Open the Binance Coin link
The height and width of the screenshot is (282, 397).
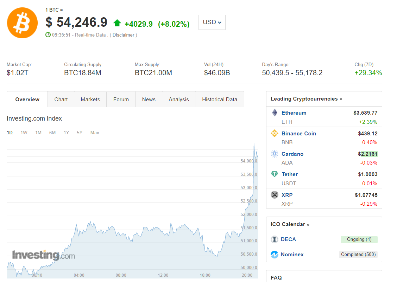[x=299, y=134]
